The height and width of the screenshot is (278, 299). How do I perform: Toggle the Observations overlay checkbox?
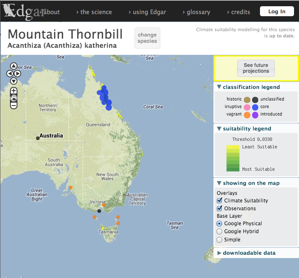pyautogui.click(x=220, y=209)
